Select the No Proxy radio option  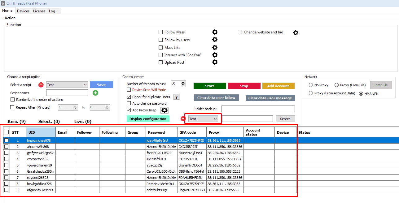(311, 85)
